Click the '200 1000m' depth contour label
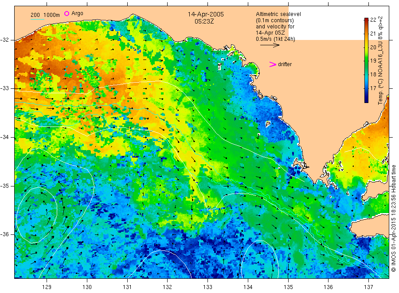The width and height of the screenshot is (399, 293). 45,15
